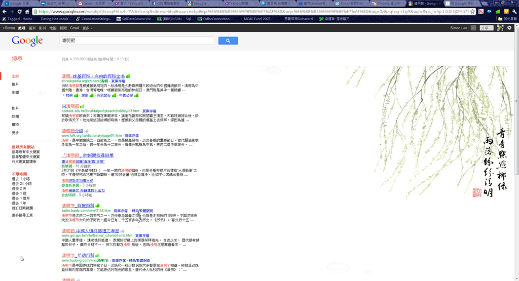Image resolution: width=519 pixels, height=281 pixels.
Task: Open cached page for zh.wikipedia.org result
Action: click(118, 81)
